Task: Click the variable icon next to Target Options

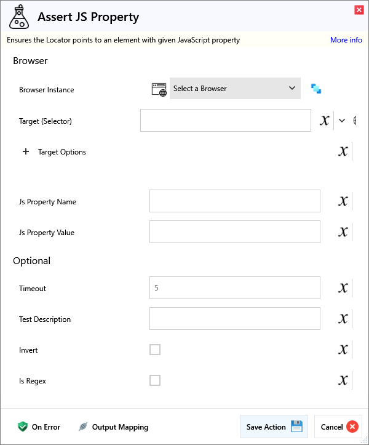Action: 343,151
